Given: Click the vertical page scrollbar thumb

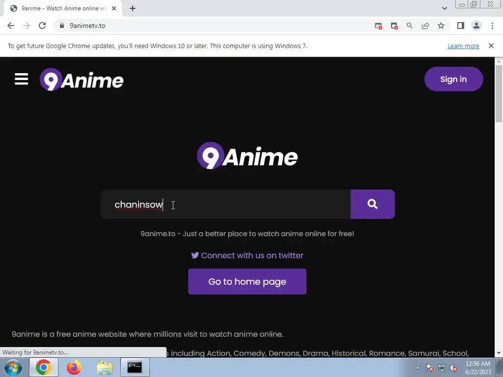Looking at the screenshot, I should click(499, 94).
